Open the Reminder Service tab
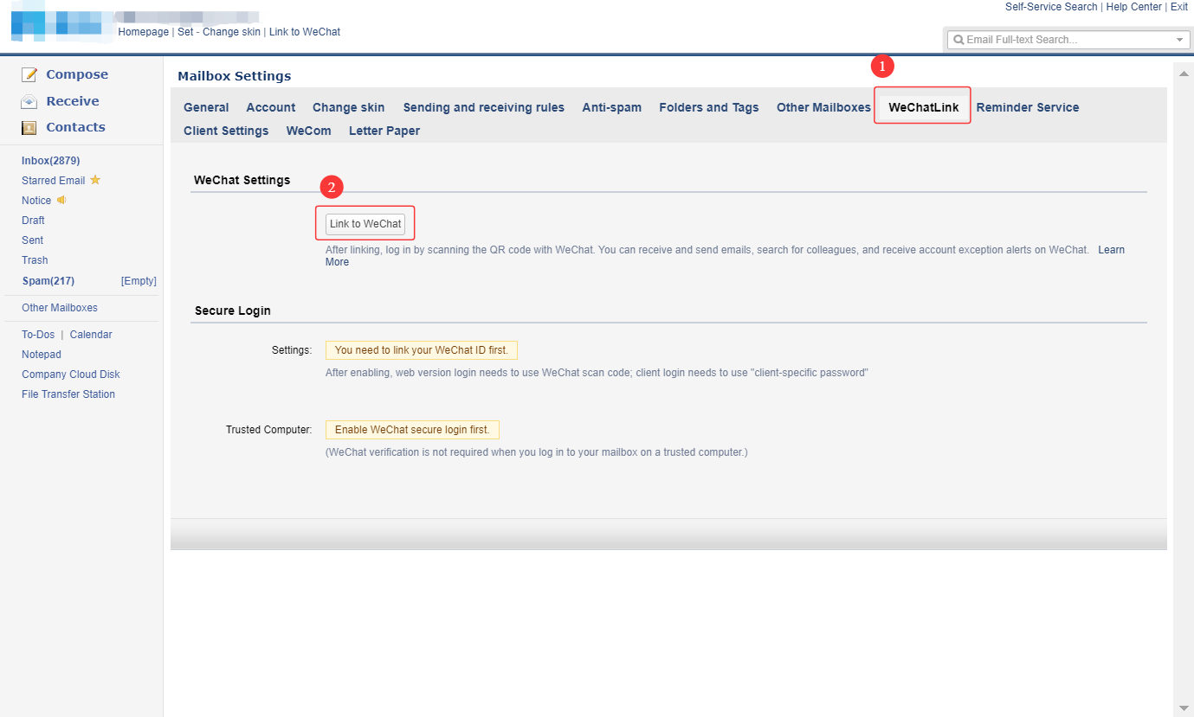 coord(1028,107)
